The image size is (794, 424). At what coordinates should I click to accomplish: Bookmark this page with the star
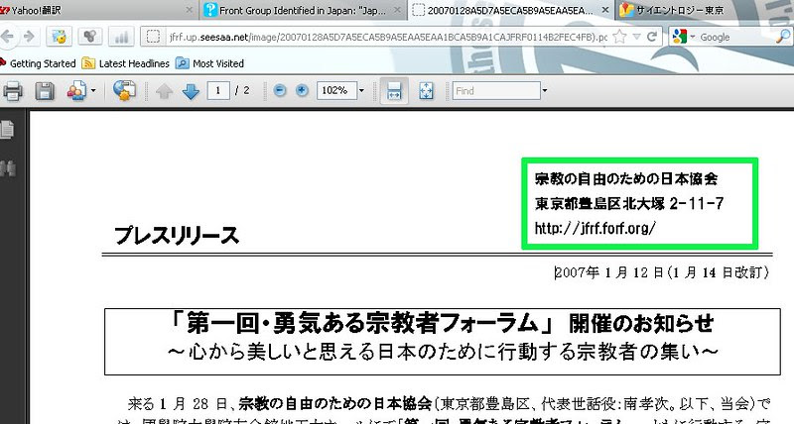[618, 37]
